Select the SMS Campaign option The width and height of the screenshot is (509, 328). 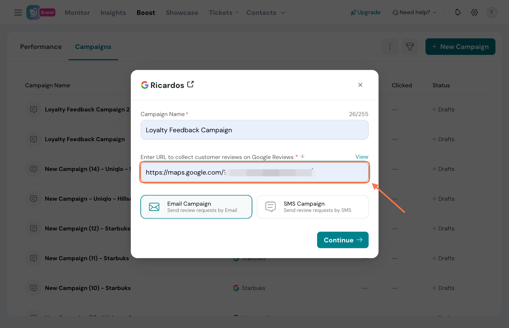pyautogui.click(x=312, y=207)
